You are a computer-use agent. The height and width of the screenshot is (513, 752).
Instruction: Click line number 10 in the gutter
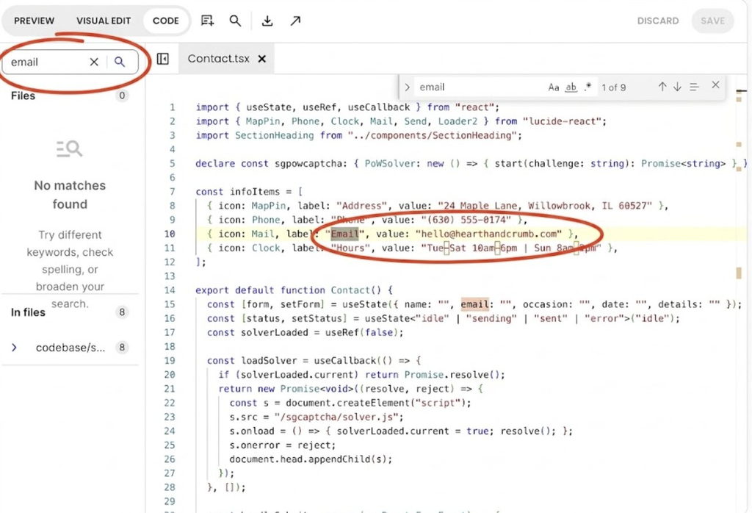pos(170,234)
